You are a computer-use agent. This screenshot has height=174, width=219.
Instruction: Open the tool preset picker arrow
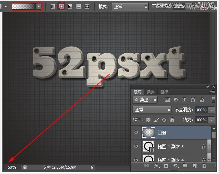tap(6, 6)
